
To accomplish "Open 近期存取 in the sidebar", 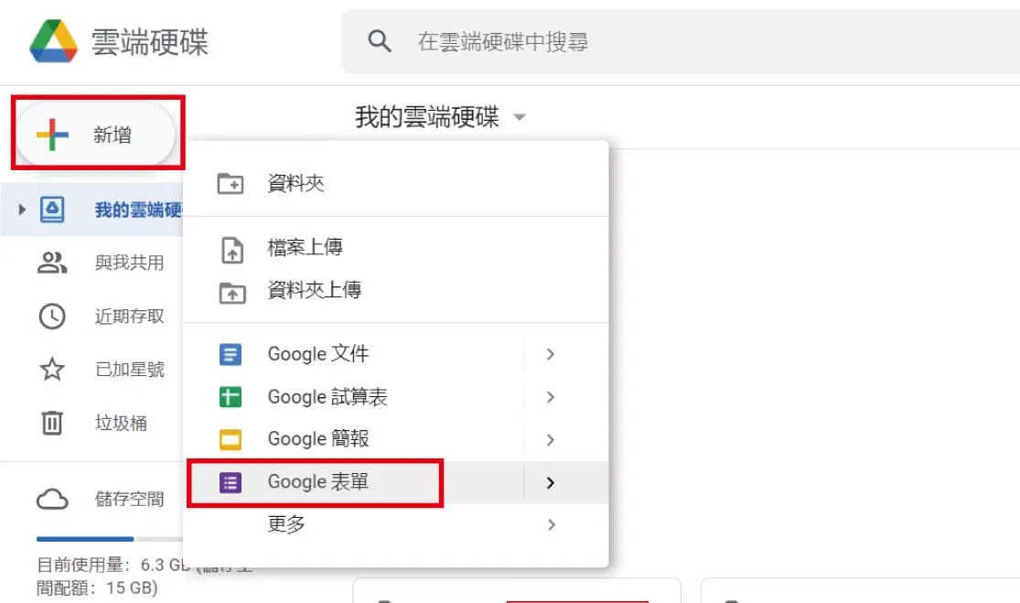I will (130, 316).
